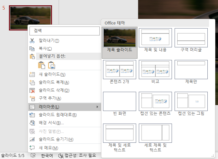Click the 검색 search field in context menu
This screenshot has width=218, height=159.
point(65,31)
